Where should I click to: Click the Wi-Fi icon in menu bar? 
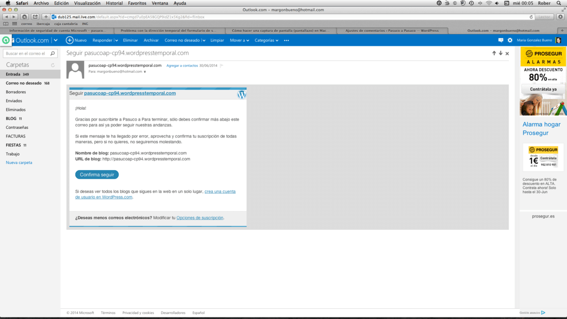[x=489, y=3]
